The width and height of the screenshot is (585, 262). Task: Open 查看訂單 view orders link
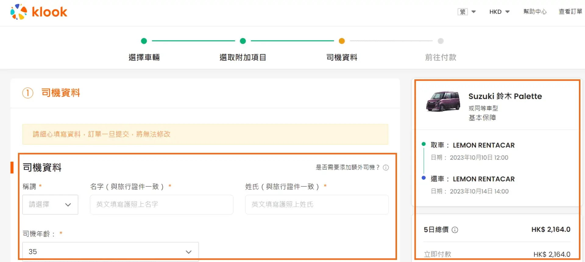pyautogui.click(x=570, y=12)
